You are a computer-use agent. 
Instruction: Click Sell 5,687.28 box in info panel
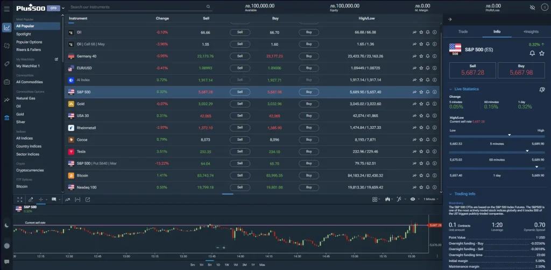pos(472,70)
